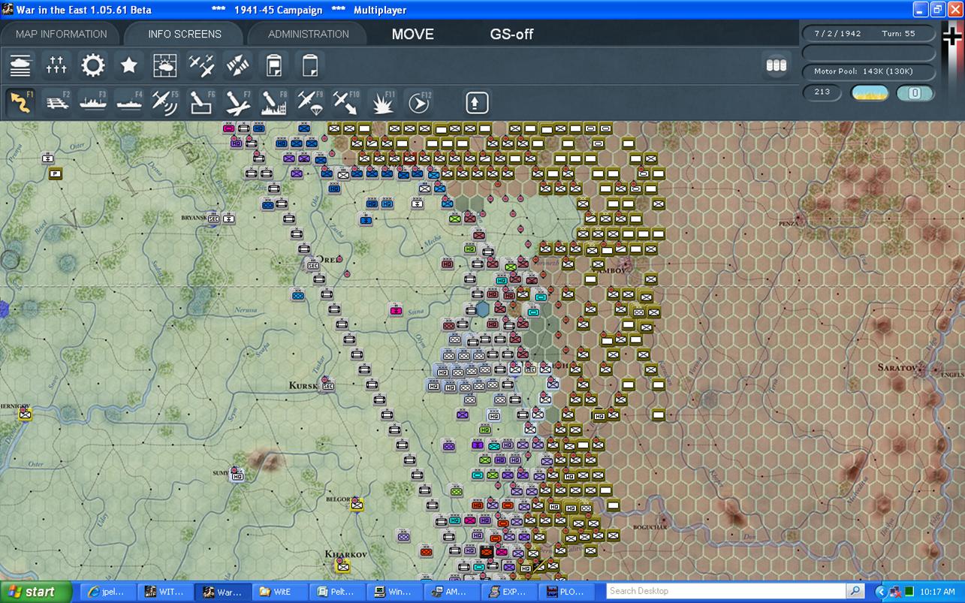
Task: Switch to the INFO SCREENS tab
Action: tap(185, 34)
